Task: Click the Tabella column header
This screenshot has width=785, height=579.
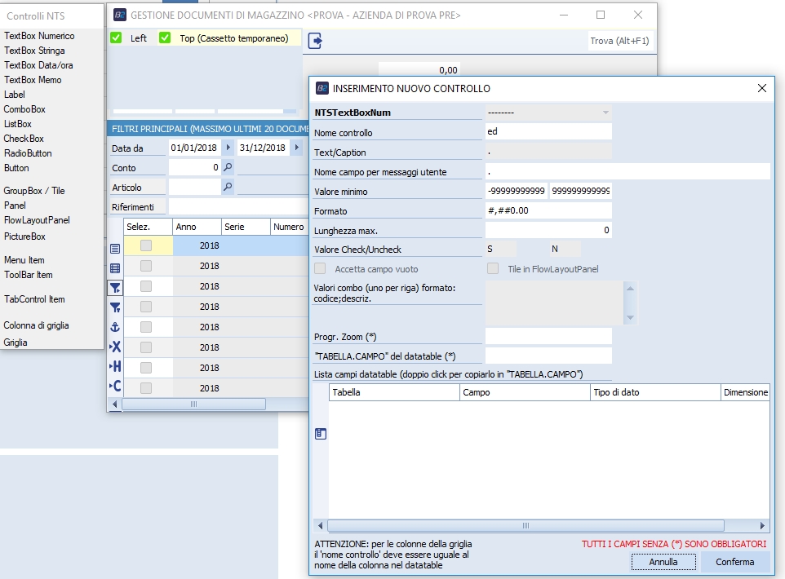Action: click(394, 392)
